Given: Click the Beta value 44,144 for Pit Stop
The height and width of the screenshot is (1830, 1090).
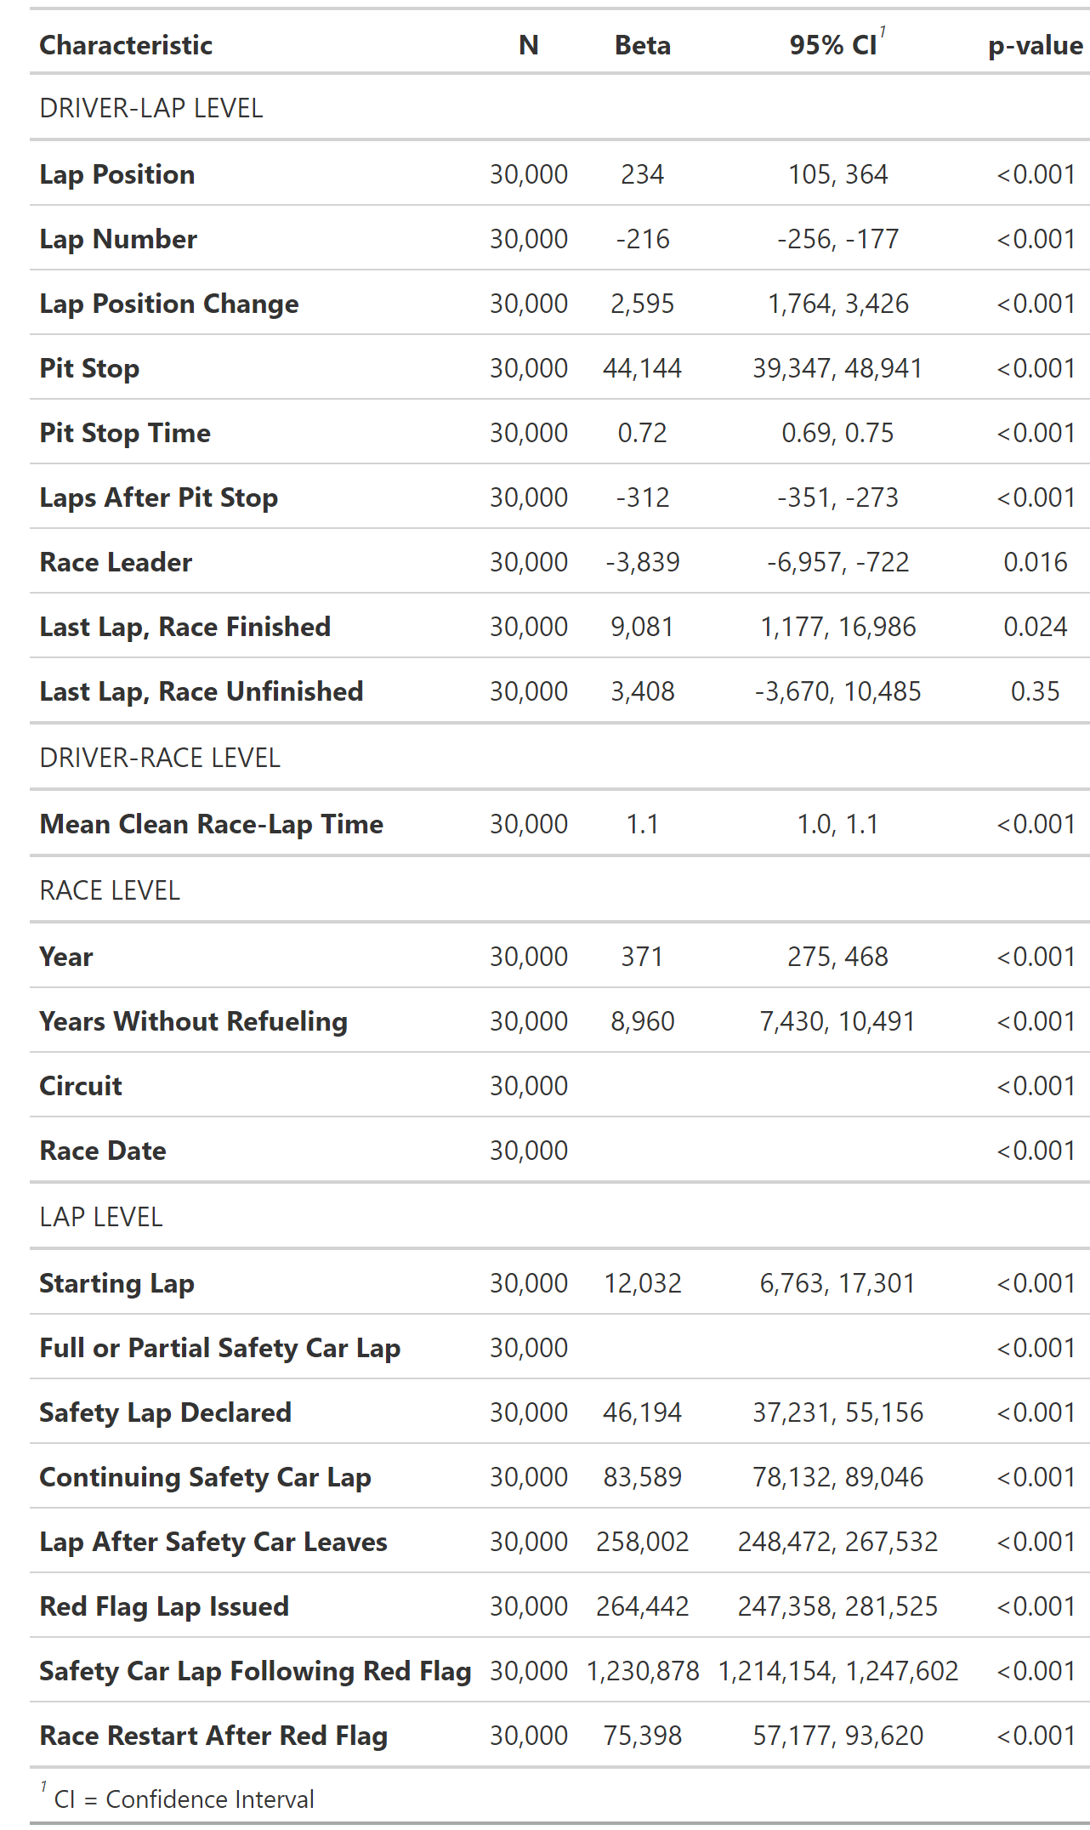Looking at the screenshot, I should tap(642, 368).
